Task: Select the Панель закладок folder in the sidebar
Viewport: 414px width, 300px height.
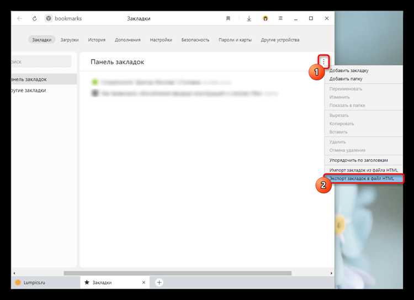Action: 44,79
